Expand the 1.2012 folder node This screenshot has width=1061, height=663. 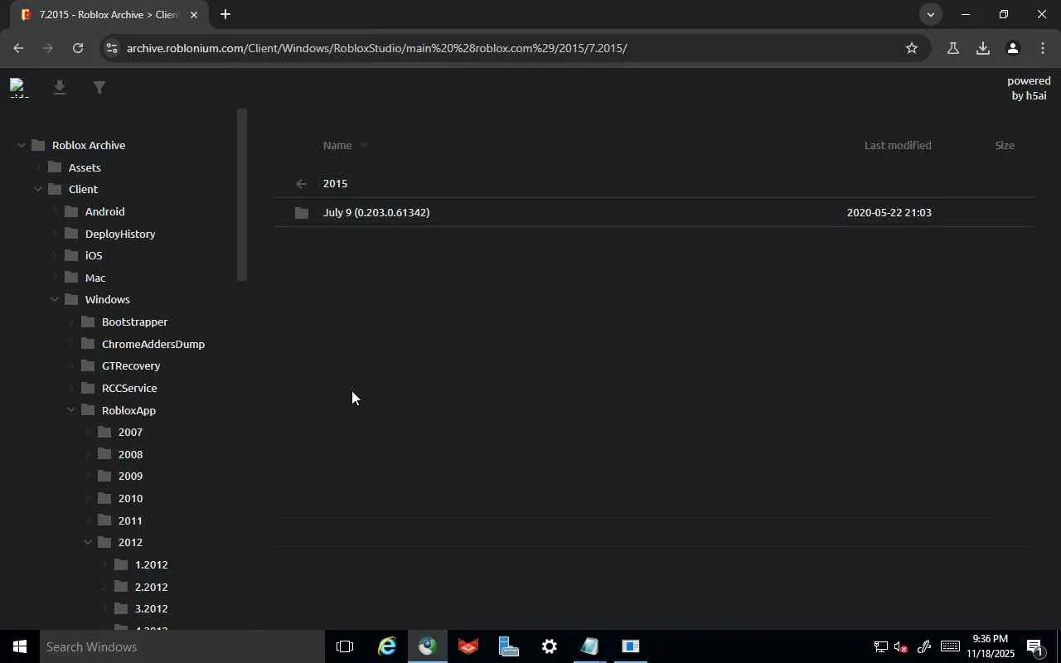[104, 565]
